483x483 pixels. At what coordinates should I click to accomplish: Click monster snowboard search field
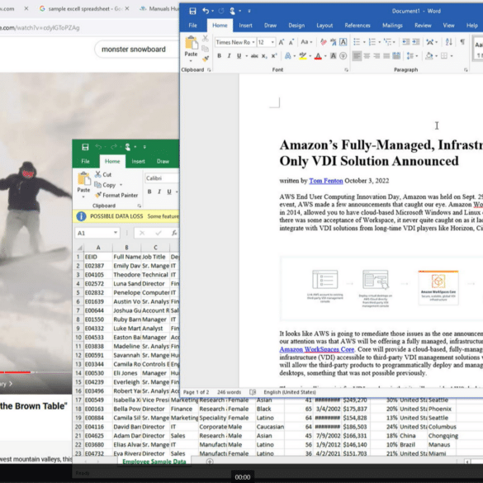(x=137, y=50)
